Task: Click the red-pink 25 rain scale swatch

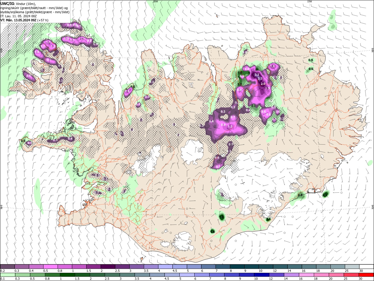Action: (x=352, y=275)
